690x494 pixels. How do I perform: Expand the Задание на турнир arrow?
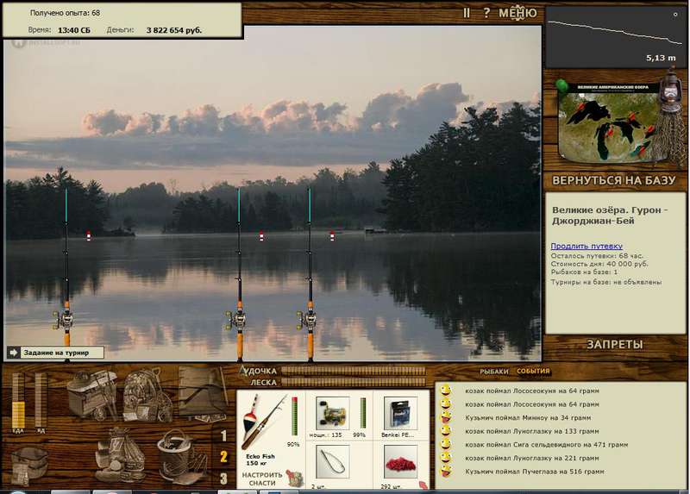[13, 353]
